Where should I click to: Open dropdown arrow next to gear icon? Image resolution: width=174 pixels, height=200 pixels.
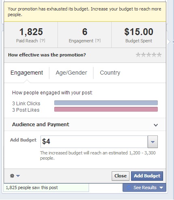tap(18, 176)
